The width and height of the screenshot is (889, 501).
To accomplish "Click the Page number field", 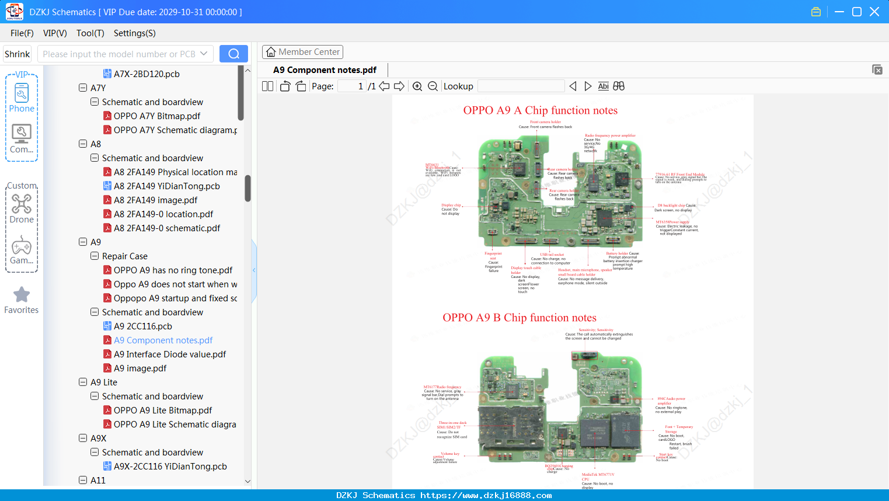I will point(352,86).
